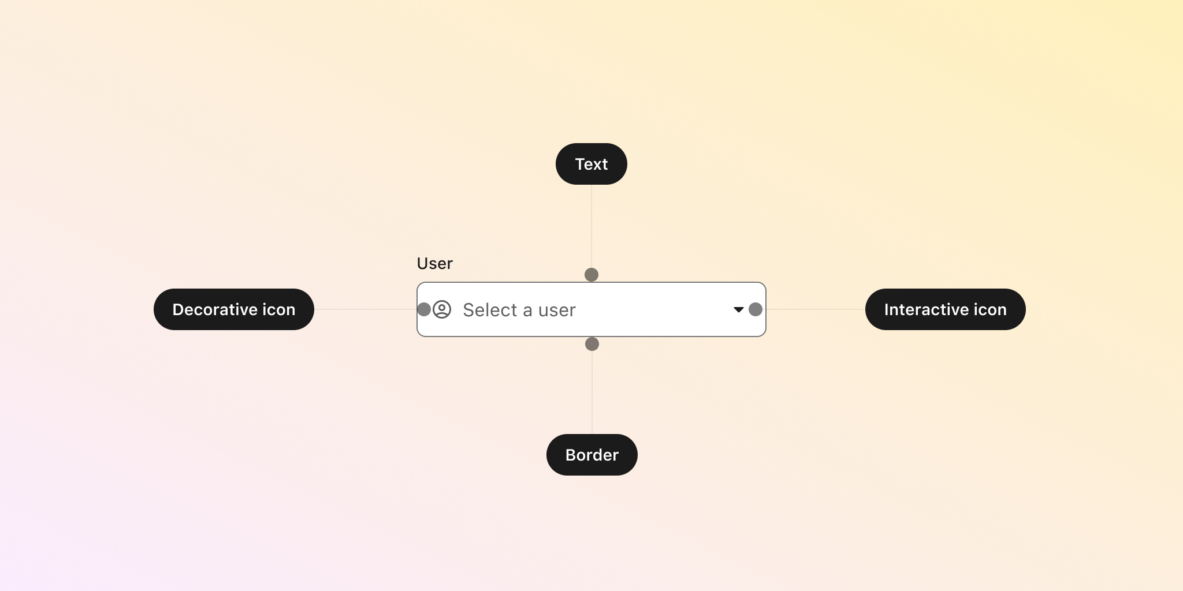
Task: Click the Text annotation pill
Action: (591, 164)
